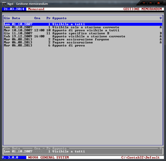Click the "Appunto" column header in list
The width and height of the screenshot is (166, 161).
[59, 18]
